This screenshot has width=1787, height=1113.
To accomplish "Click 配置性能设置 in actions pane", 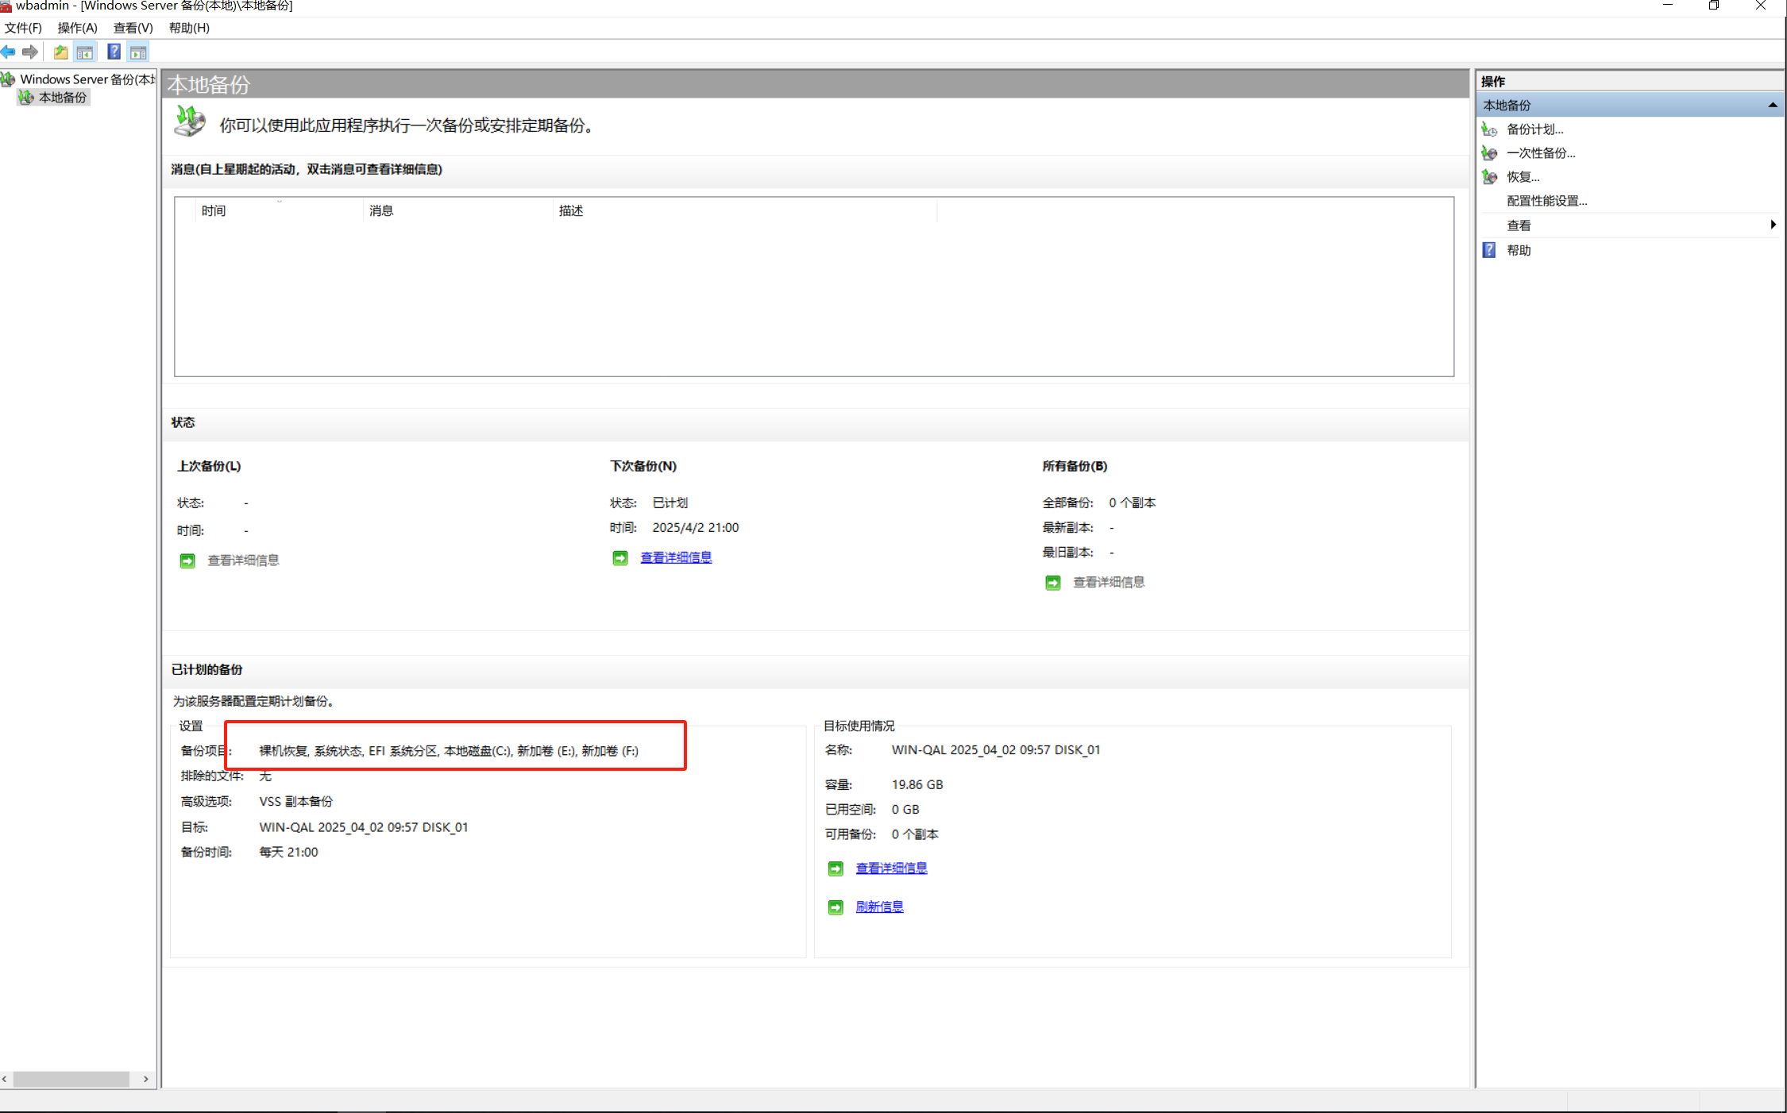I will pos(1546,201).
